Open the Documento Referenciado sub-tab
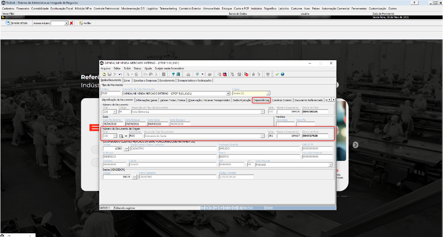This screenshot has height=237, width=443. [x=309, y=100]
